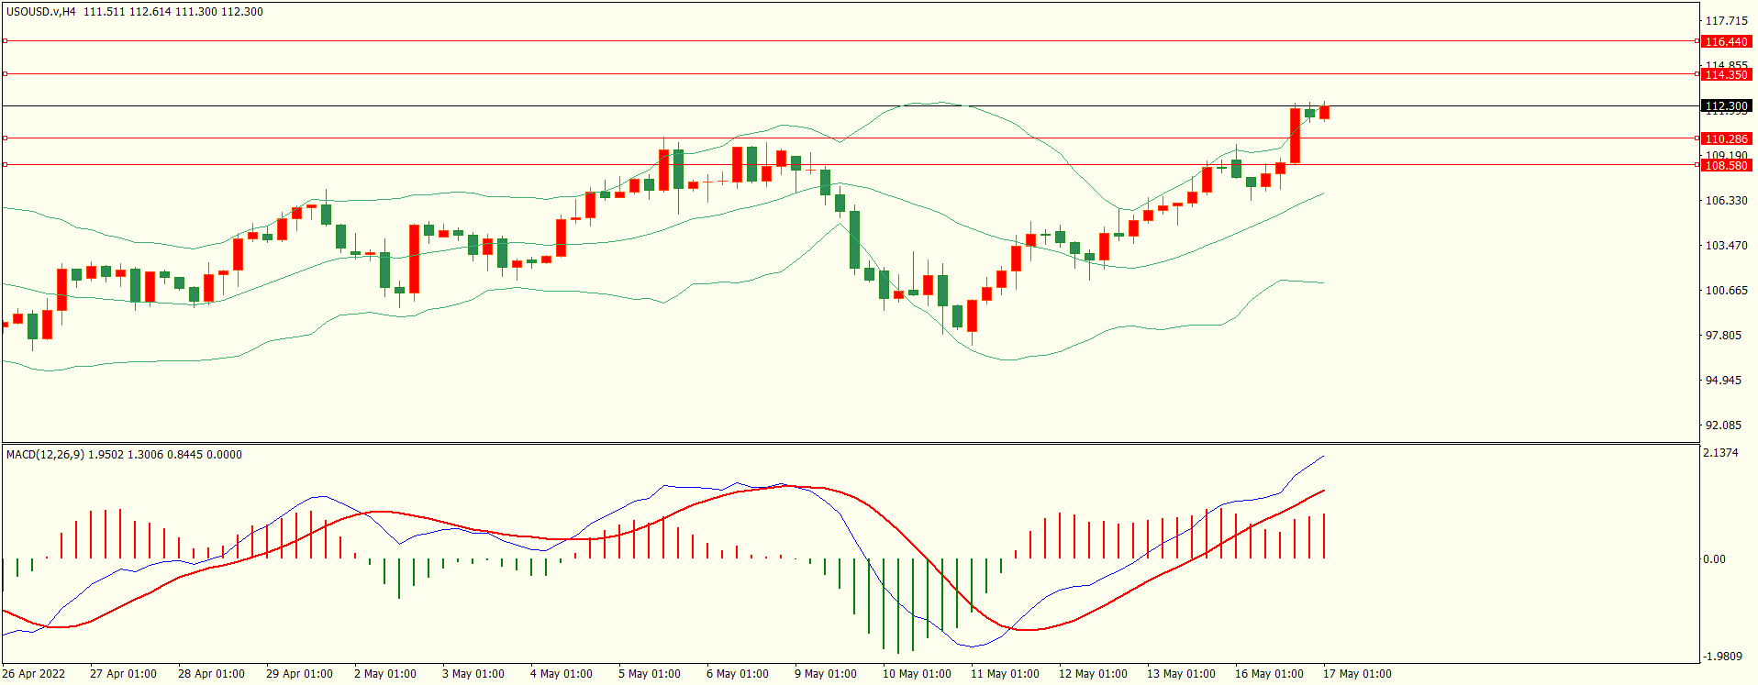Select right handle of the 114.350 line
Screen dimensions: 1758x685
click(x=1697, y=74)
